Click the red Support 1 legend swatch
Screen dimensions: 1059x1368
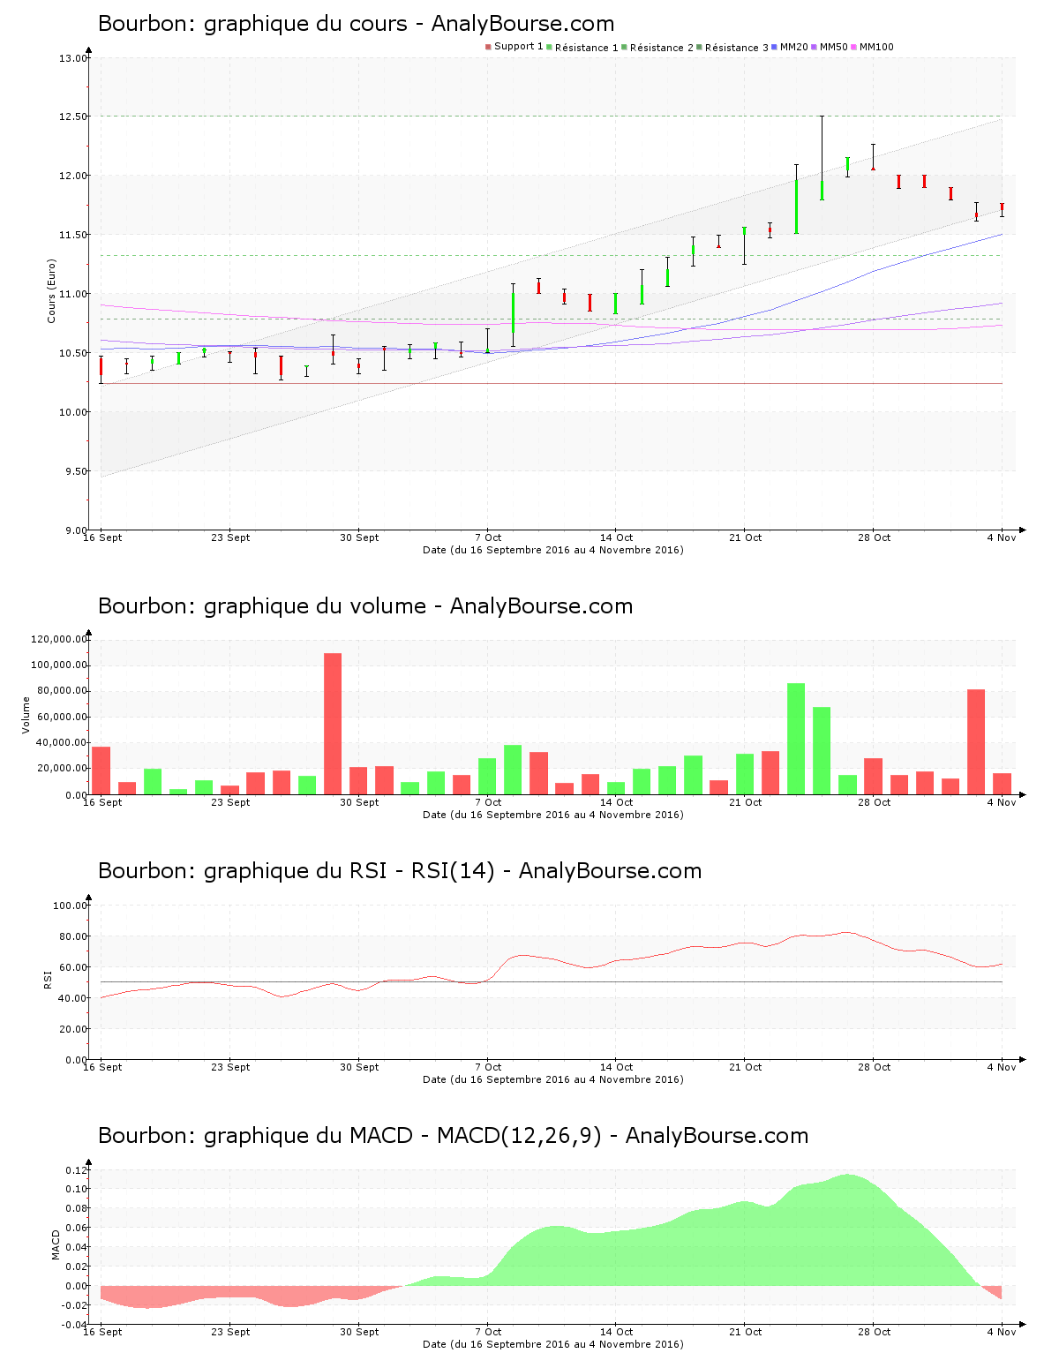pos(488,47)
